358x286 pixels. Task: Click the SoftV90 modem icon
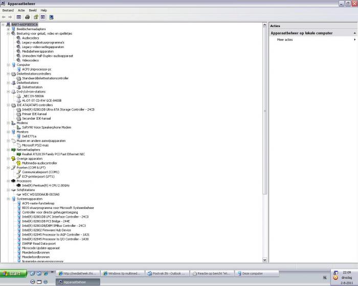point(19,127)
